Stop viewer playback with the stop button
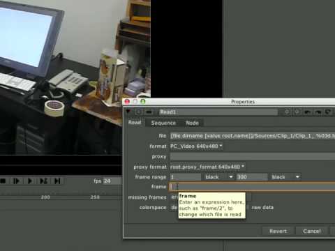 [x=3, y=181]
